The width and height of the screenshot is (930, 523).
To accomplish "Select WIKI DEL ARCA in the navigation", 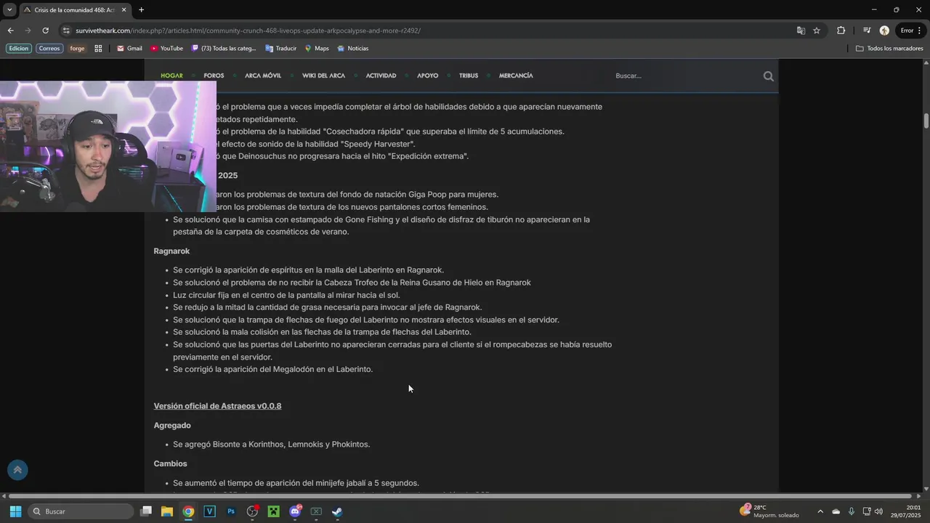I will (x=323, y=76).
